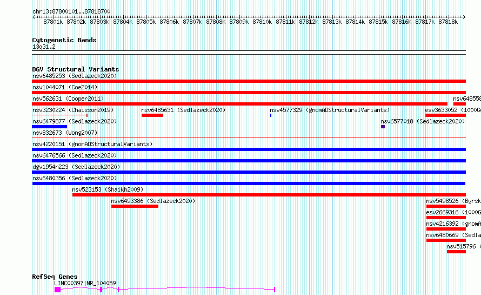This screenshot has width=481, height=295.
Task: Select the nsv6485631 (Sedlazeck2020) label
Action: click(183, 110)
